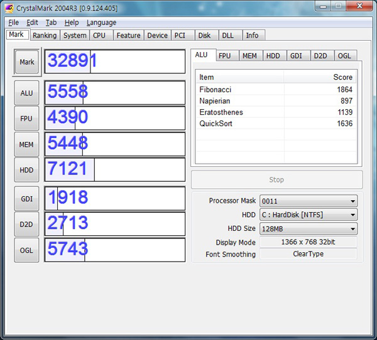Select the Napierian row

coord(276,101)
